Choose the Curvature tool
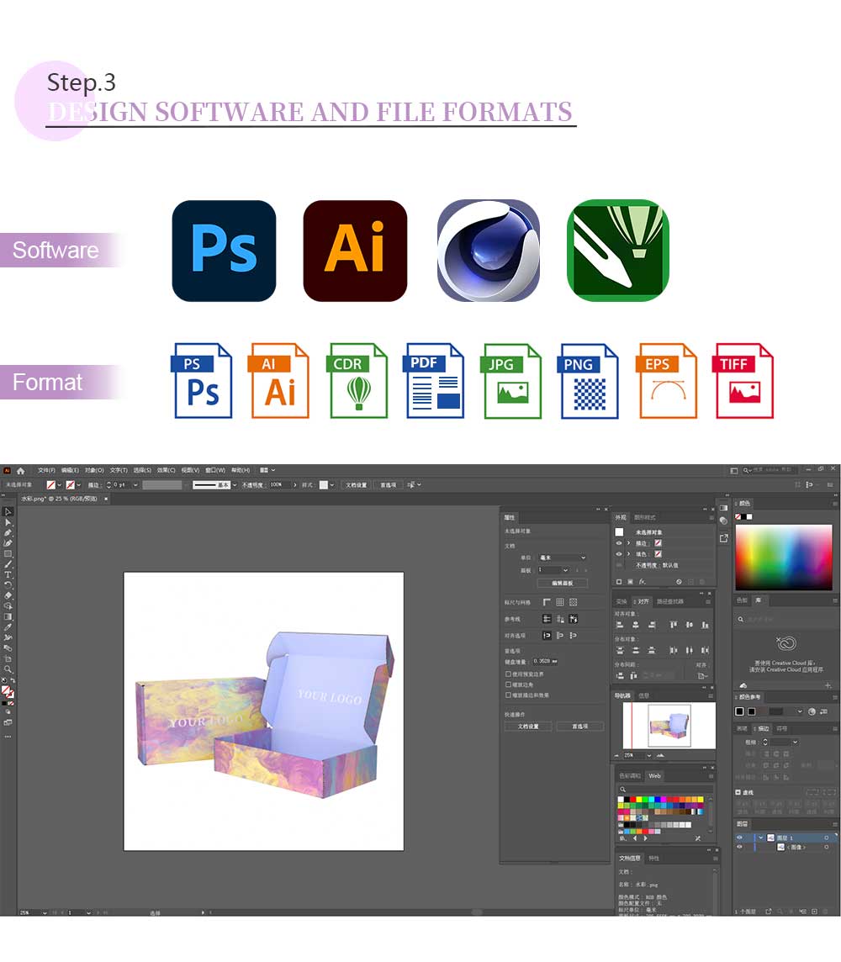Screen dimensions: 841x962 point(8,543)
